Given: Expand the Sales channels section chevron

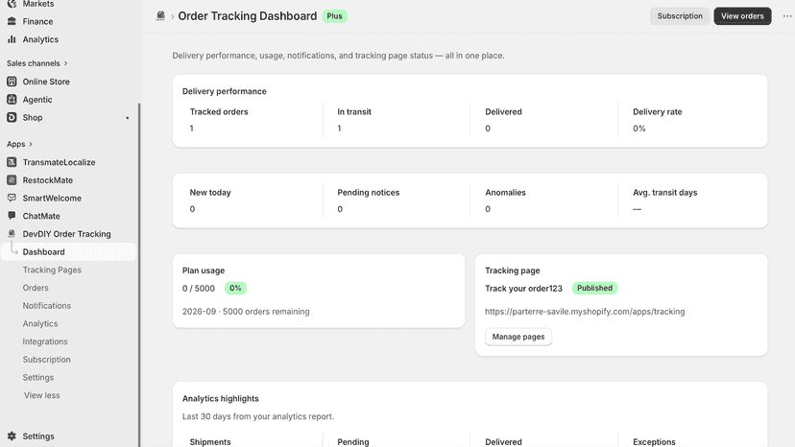Looking at the screenshot, I should click(x=66, y=63).
